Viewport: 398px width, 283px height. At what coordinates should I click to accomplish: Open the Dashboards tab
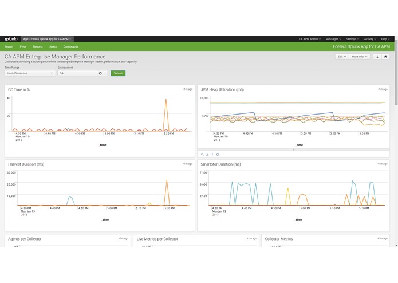pyautogui.click(x=71, y=47)
